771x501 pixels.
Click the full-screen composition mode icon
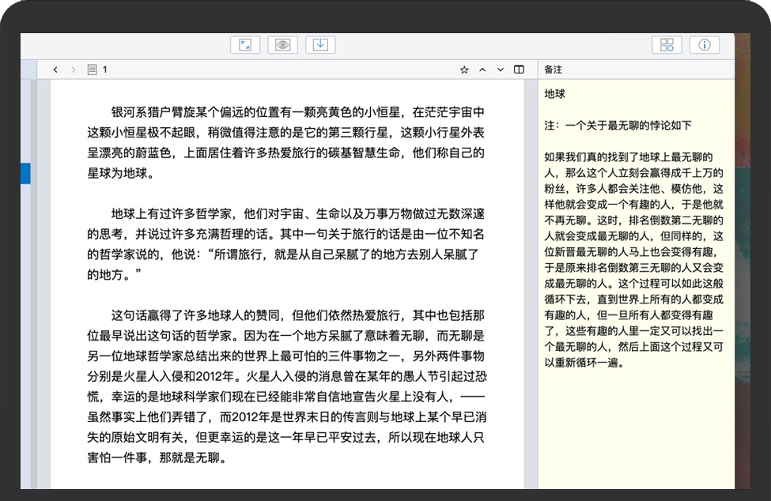pyautogui.click(x=245, y=45)
